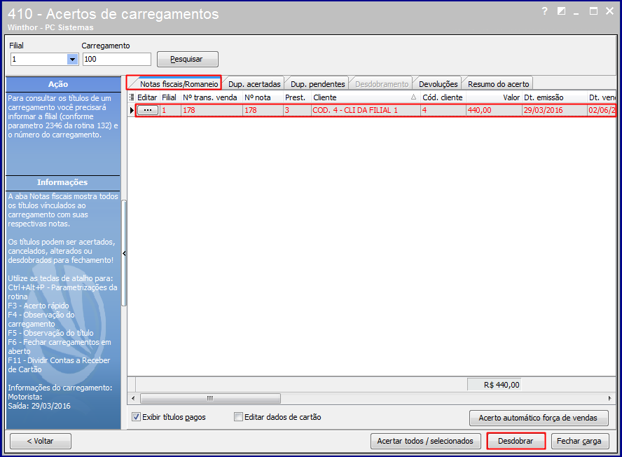Click the Informações panel header
The width and height of the screenshot is (622, 457).
click(62, 182)
